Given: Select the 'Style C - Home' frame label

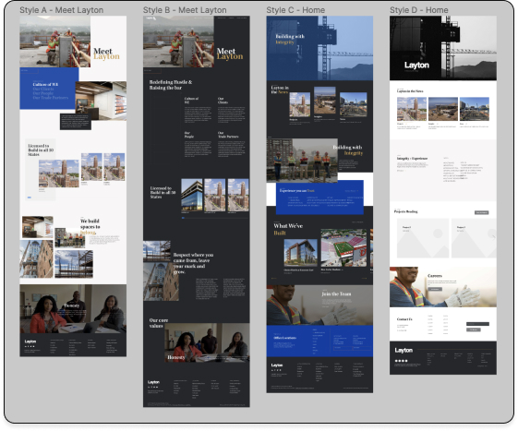Looking at the screenshot, I should tap(295, 10).
